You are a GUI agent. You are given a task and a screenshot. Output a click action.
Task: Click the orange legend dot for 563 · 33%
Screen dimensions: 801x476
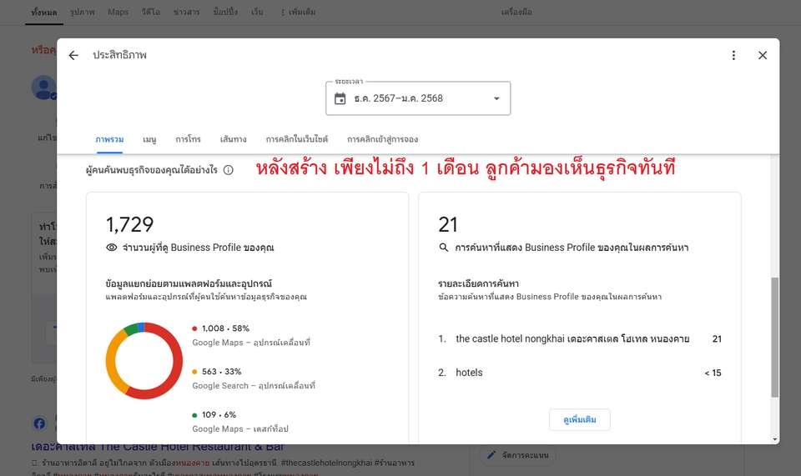click(x=194, y=372)
